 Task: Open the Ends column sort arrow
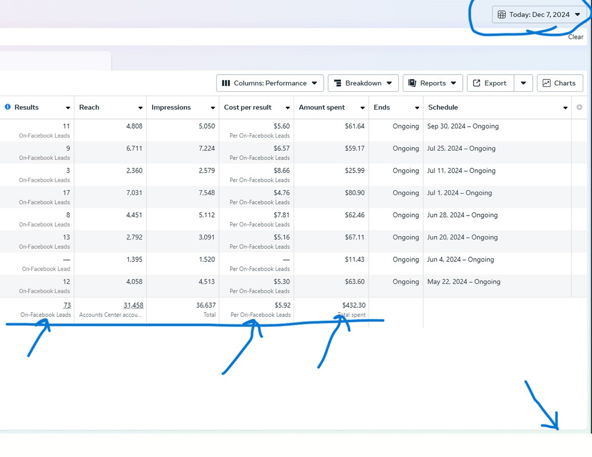pos(417,108)
